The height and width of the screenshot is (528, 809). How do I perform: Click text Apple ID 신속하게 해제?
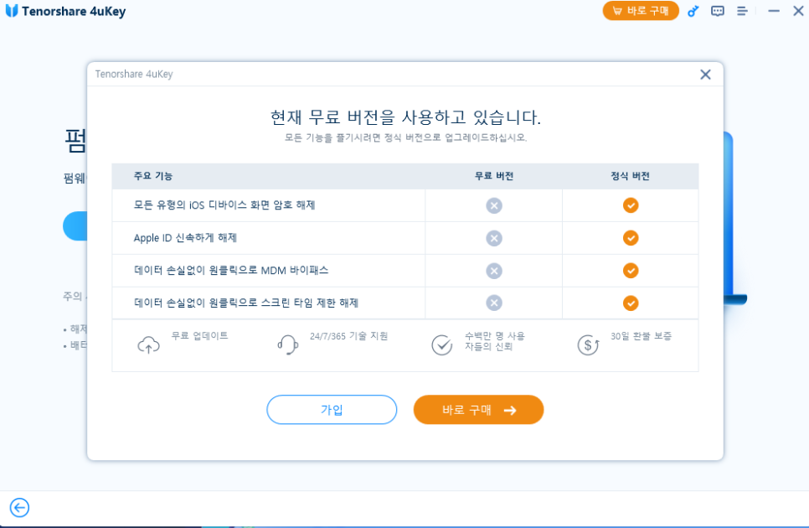pyautogui.click(x=185, y=238)
